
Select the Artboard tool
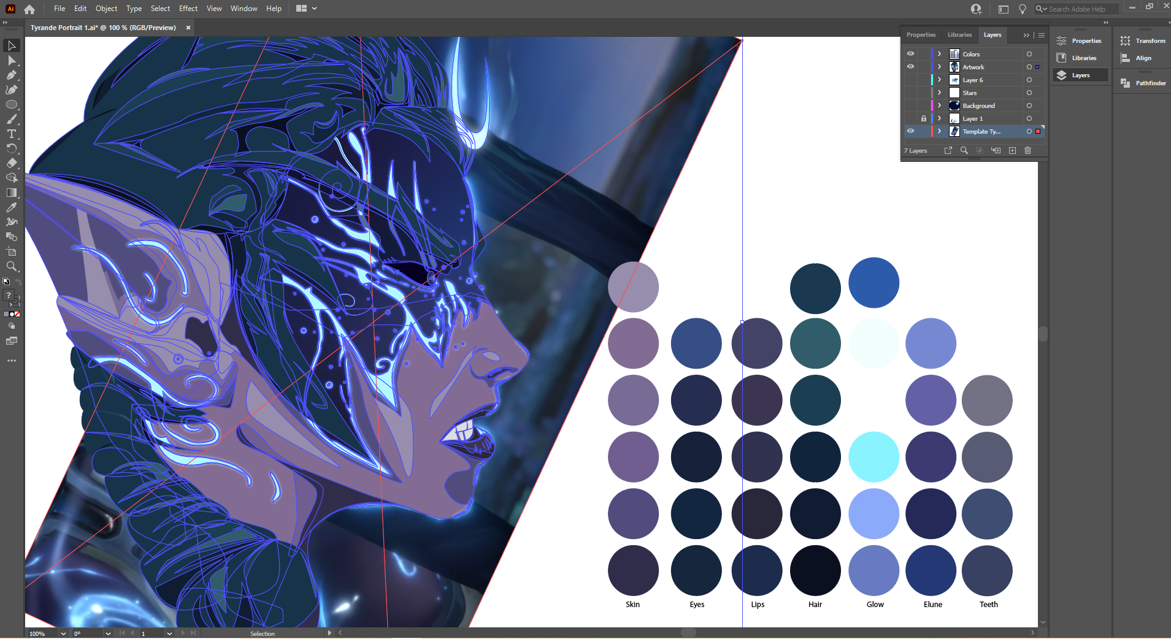click(12, 251)
